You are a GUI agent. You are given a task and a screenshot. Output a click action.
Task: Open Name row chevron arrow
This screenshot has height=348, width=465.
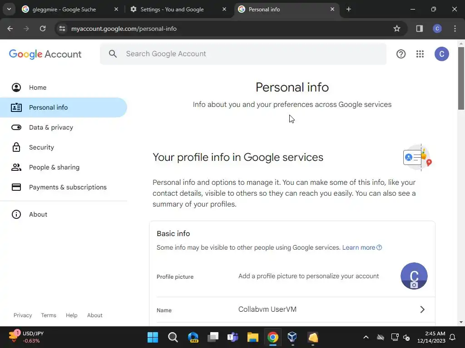pyautogui.click(x=422, y=309)
